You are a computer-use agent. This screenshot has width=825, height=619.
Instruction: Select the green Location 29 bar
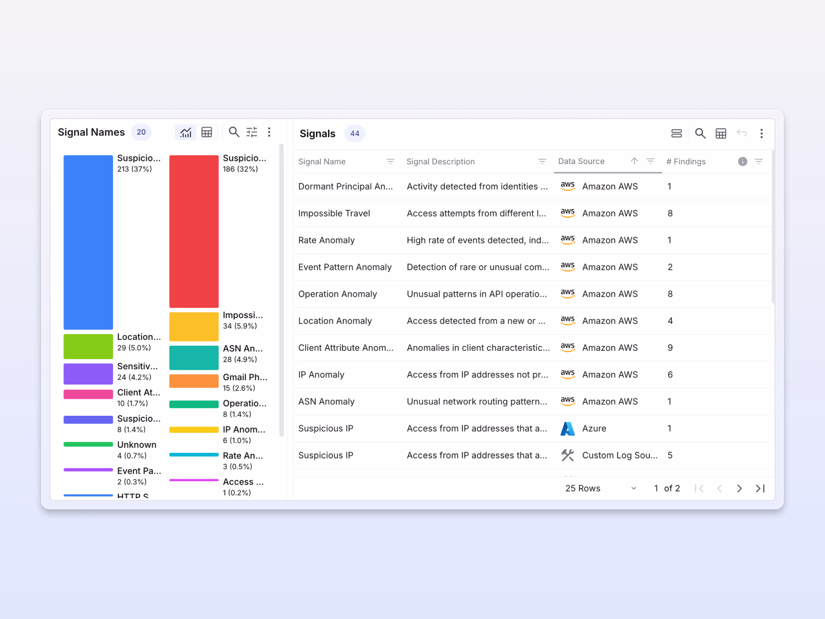point(88,346)
